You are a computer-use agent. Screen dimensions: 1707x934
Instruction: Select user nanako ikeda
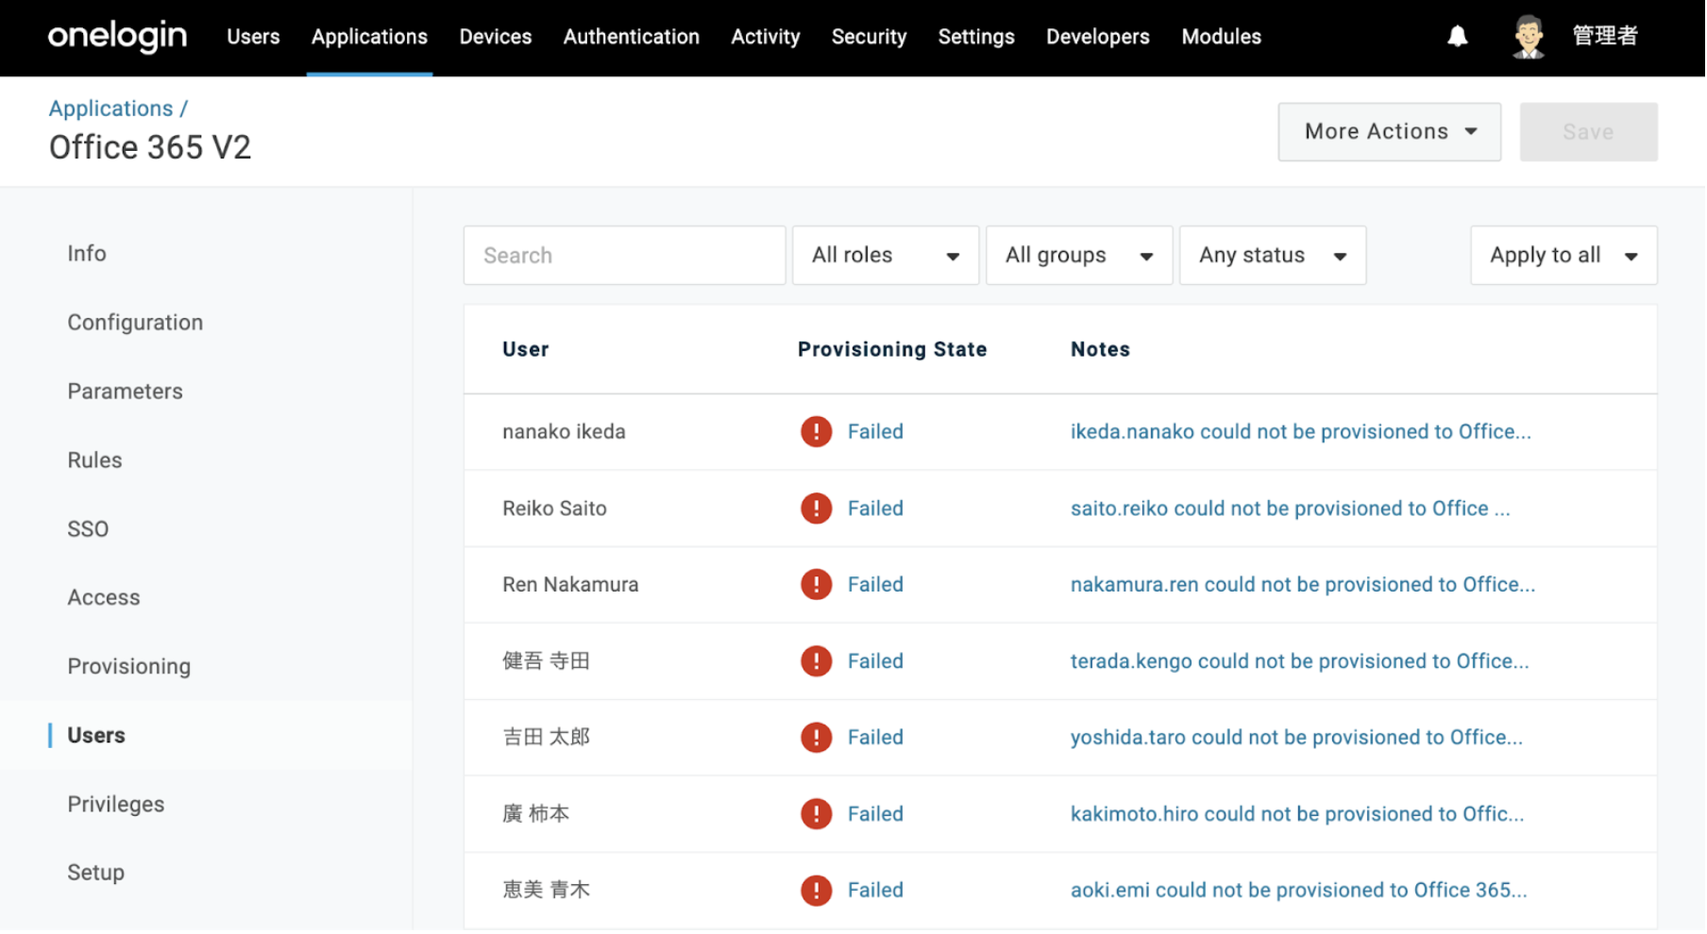click(565, 432)
